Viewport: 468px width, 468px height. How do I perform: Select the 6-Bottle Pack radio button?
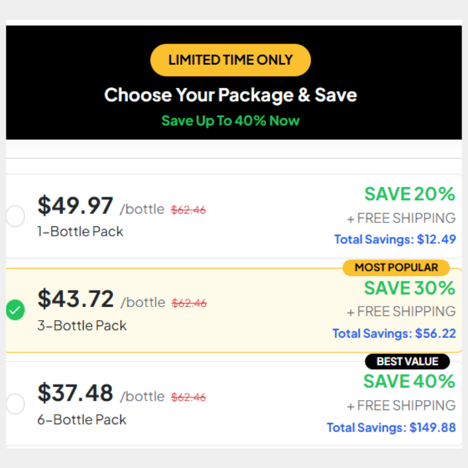tap(15, 404)
